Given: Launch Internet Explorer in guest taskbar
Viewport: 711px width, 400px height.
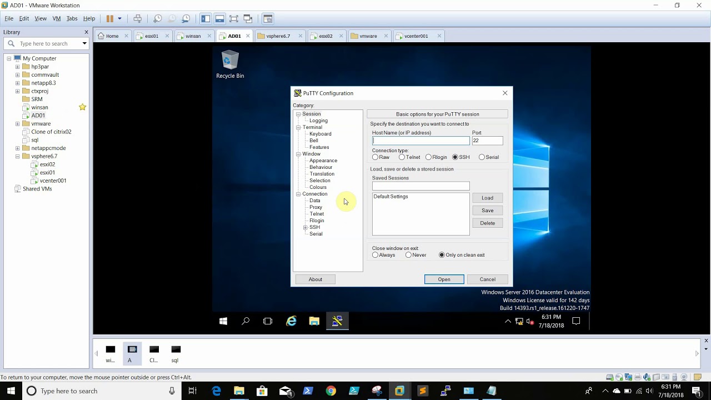Looking at the screenshot, I should click(291, 321).
